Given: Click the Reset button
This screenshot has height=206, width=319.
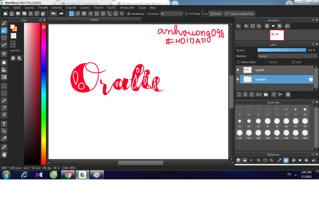Looking at the screenshot, I should (216, 14).
